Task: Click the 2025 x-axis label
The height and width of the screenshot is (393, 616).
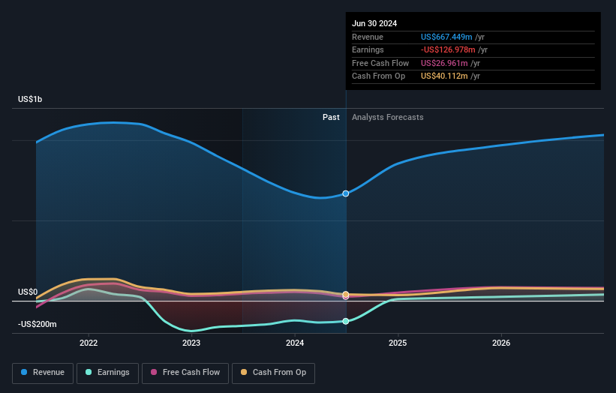Action: (398, 343)
